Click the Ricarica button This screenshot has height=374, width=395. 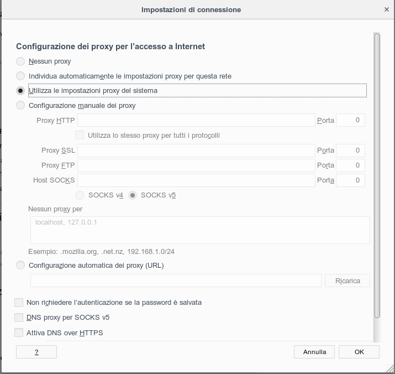point(347,280)
